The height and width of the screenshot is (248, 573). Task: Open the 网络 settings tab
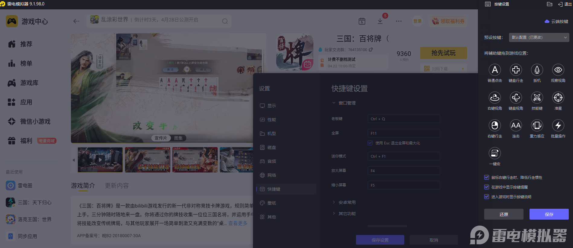tap(286, 175)
